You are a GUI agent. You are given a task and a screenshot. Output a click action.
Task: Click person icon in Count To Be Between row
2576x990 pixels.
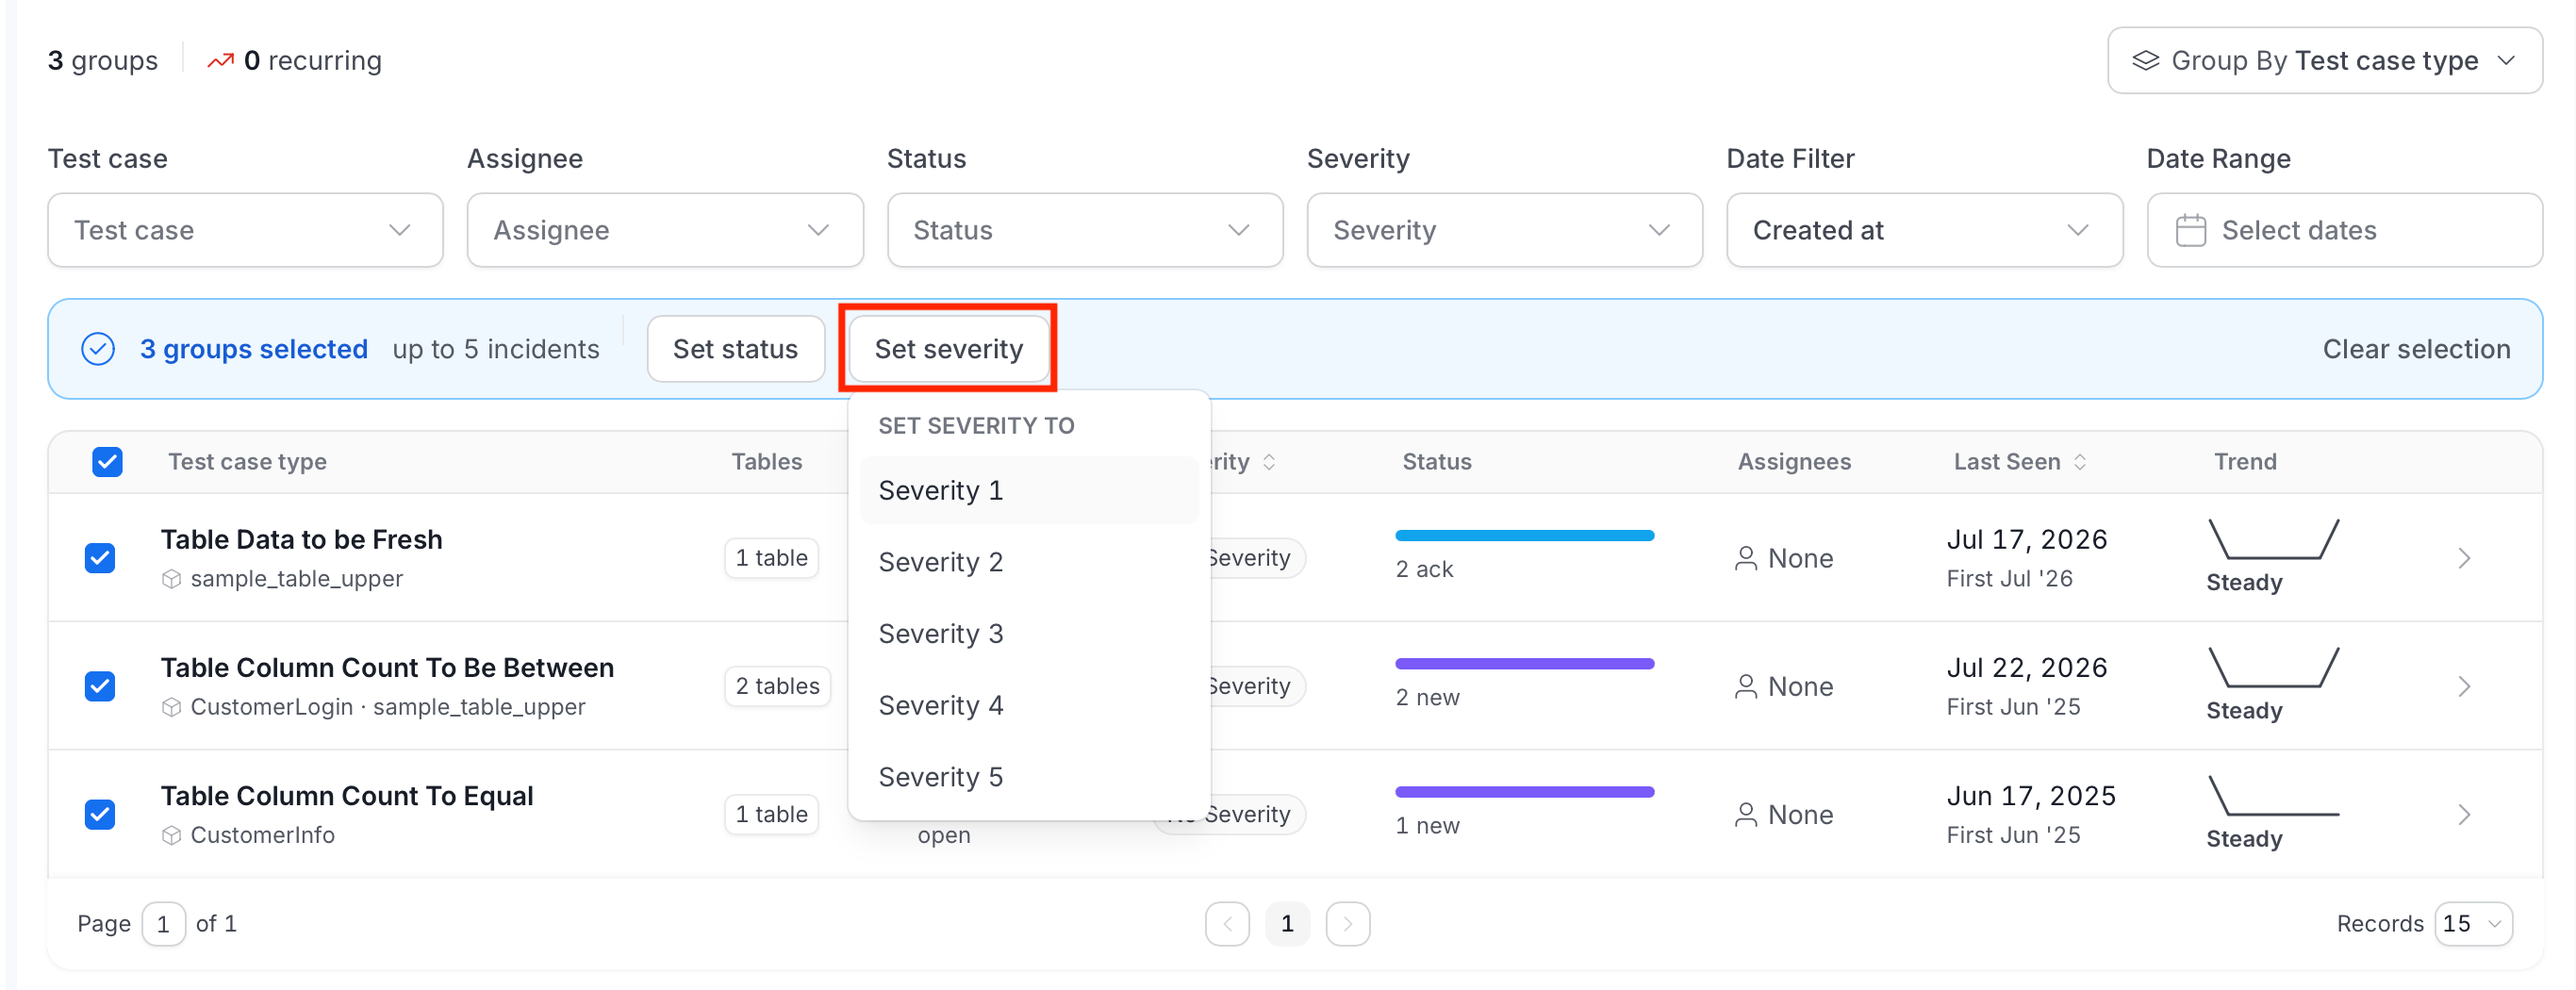(x=1746, y=686)
